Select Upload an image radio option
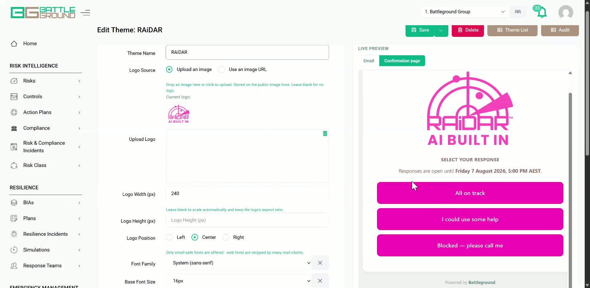Viewport: 590px width, 288px height. [169, 69]
